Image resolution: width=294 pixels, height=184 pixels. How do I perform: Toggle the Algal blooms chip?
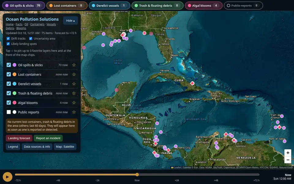(204, 6)
